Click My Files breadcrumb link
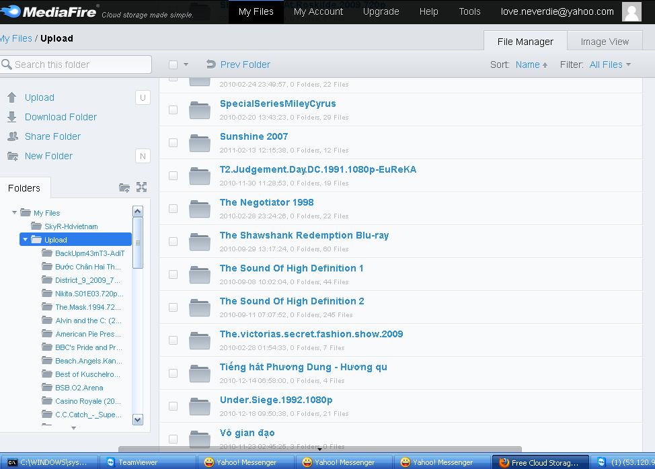The height and width of the screenshot is (469, 655). coord(16,38)
